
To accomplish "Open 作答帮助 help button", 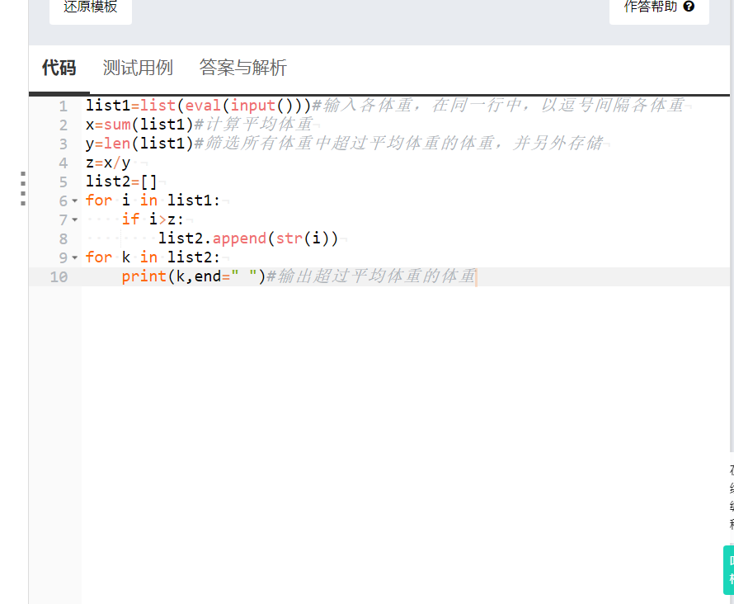I will coord(659,8).
